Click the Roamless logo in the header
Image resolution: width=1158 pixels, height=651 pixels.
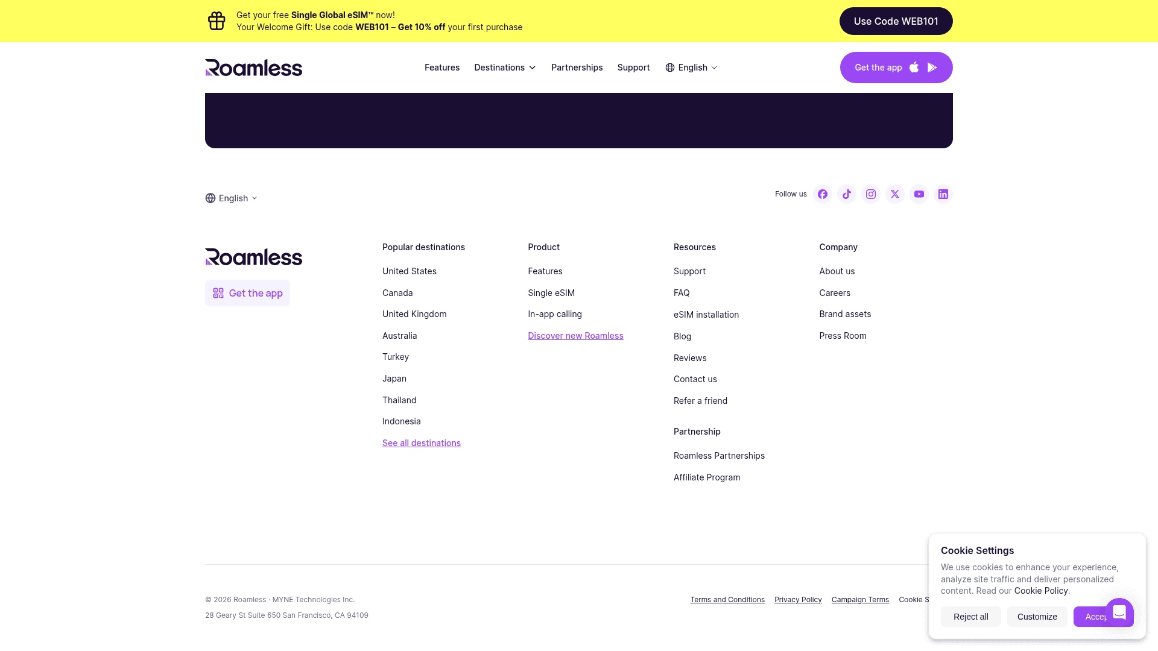point(253,68)
